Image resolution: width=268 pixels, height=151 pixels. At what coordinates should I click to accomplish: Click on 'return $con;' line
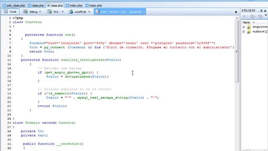[41, 52]
